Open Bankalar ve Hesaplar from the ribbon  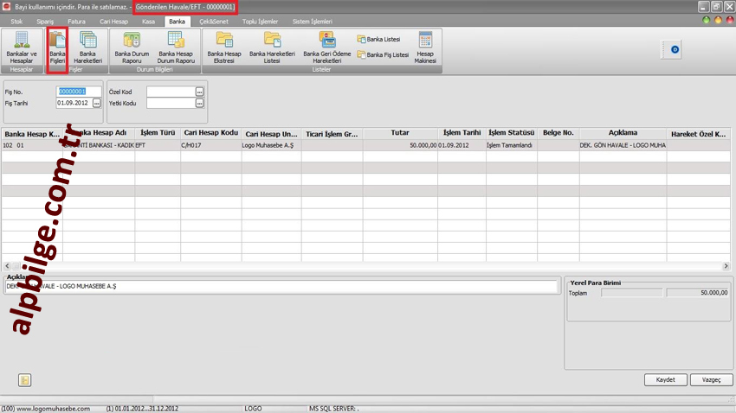22,47
